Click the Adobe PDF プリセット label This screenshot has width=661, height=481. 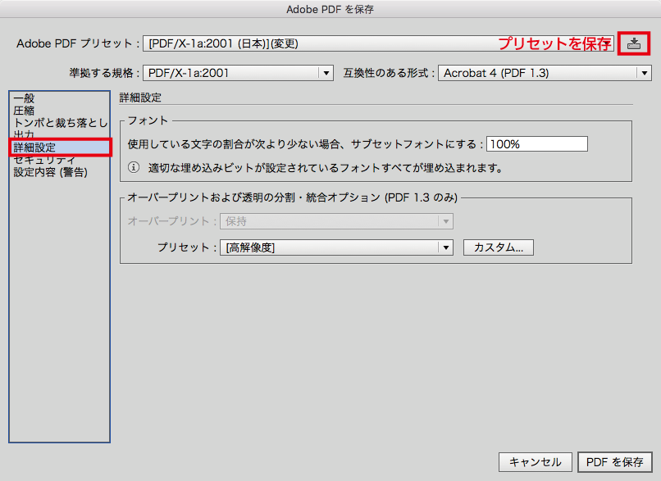click(78, 43)
